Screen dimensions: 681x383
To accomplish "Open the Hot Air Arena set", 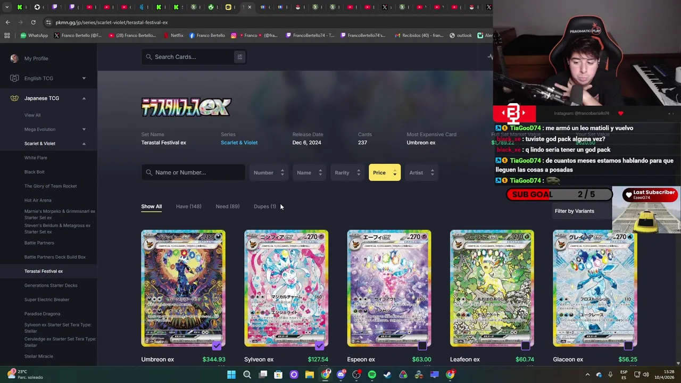I will (38, 201).
